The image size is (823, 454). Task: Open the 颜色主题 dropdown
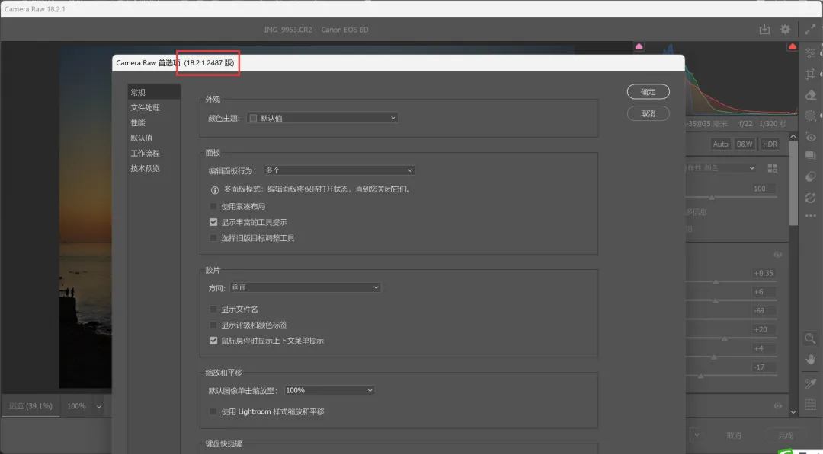click(x=322, y=118)
